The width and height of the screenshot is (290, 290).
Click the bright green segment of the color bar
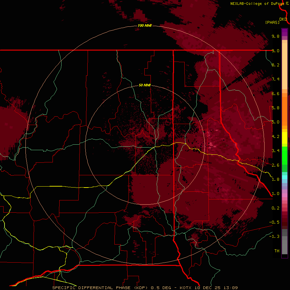[x=285, y=156]
